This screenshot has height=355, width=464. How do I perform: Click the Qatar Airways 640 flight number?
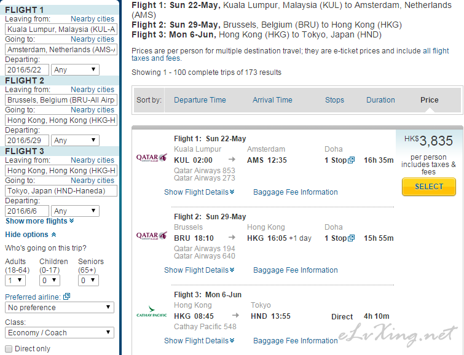point(205,256)
